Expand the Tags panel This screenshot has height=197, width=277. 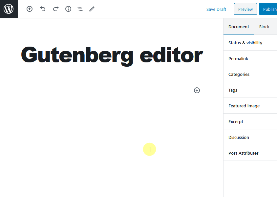click(x=233, y=90)
